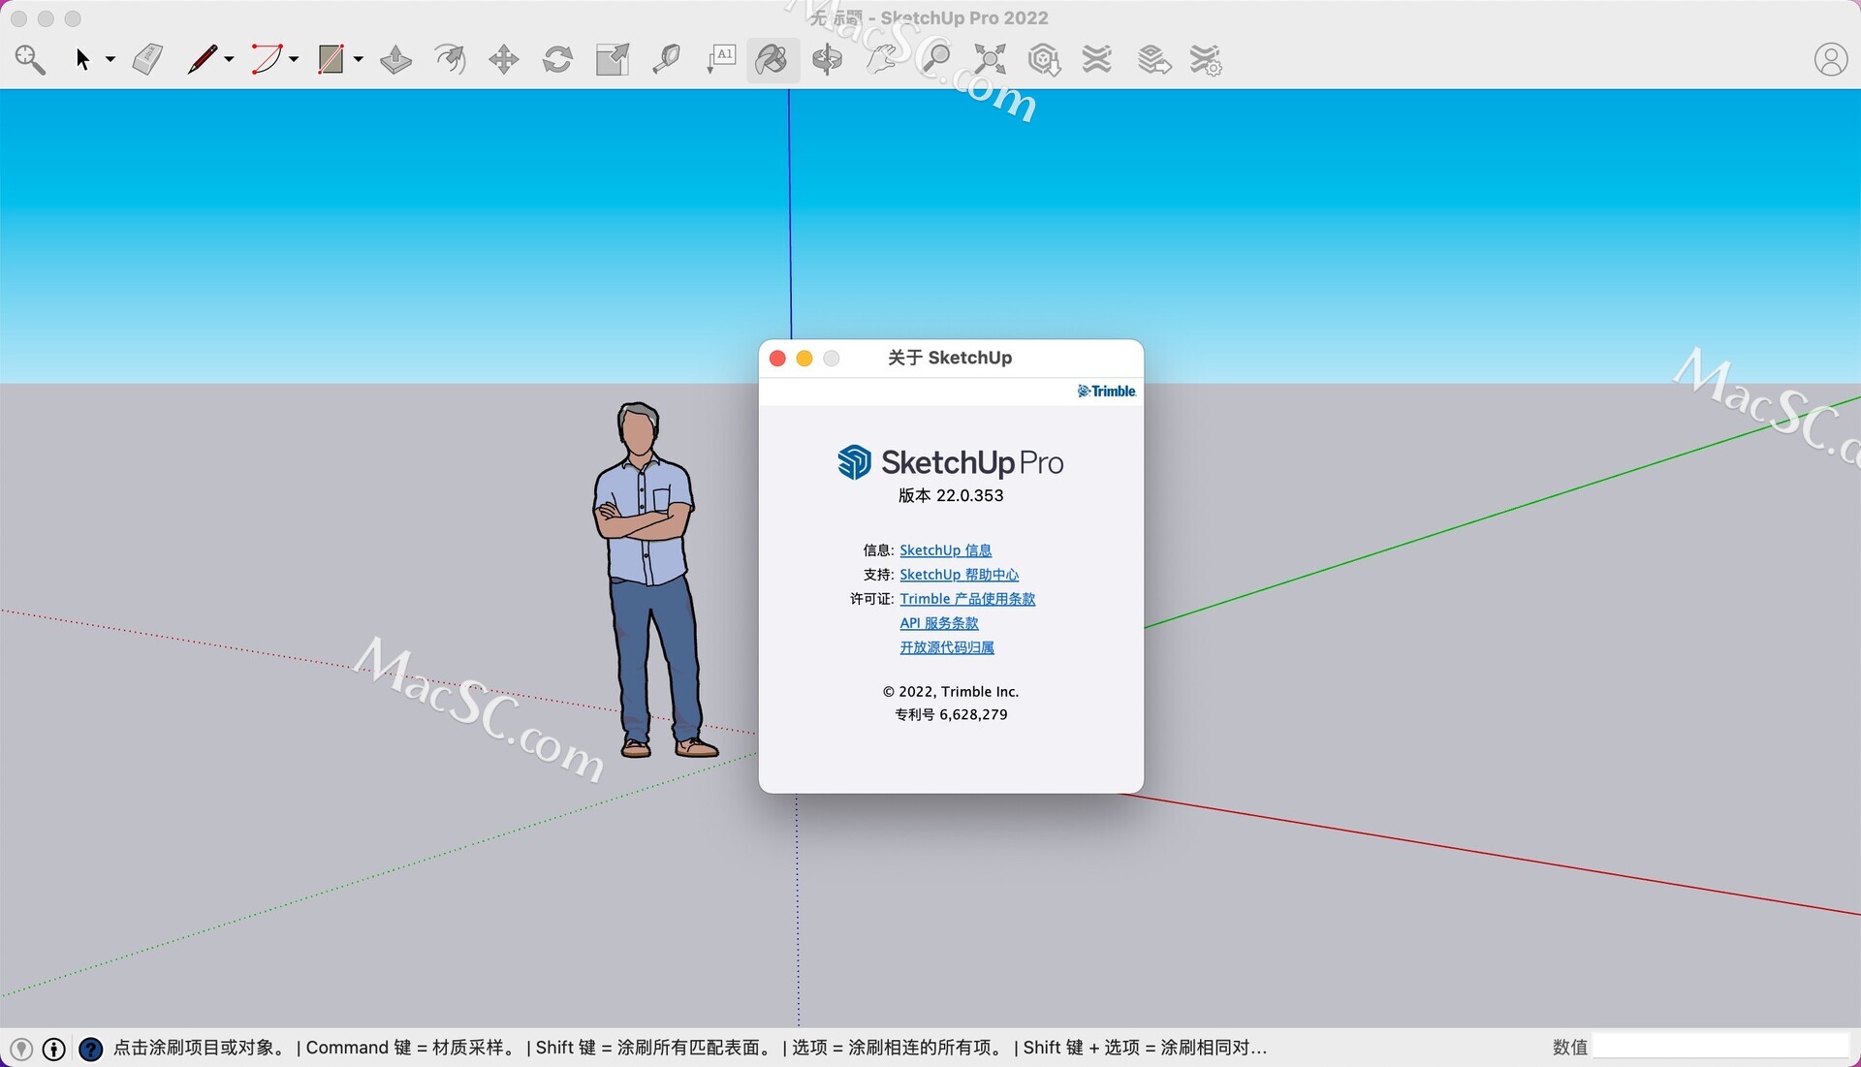Click the model credits info icon
The height and width of the screenshot is (1067, 1861).
54,1049
